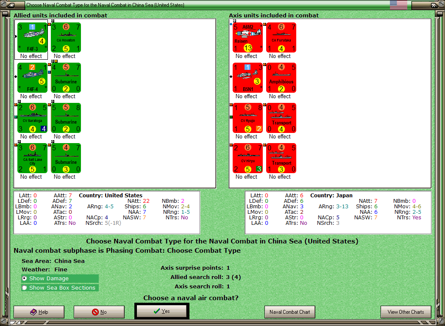
Task: Click View Other Charts button
Action: pyautogui.click(x=406, y=312)
